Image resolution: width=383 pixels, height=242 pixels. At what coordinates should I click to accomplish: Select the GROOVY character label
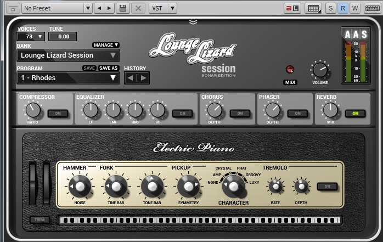click(x=253, y=175)
